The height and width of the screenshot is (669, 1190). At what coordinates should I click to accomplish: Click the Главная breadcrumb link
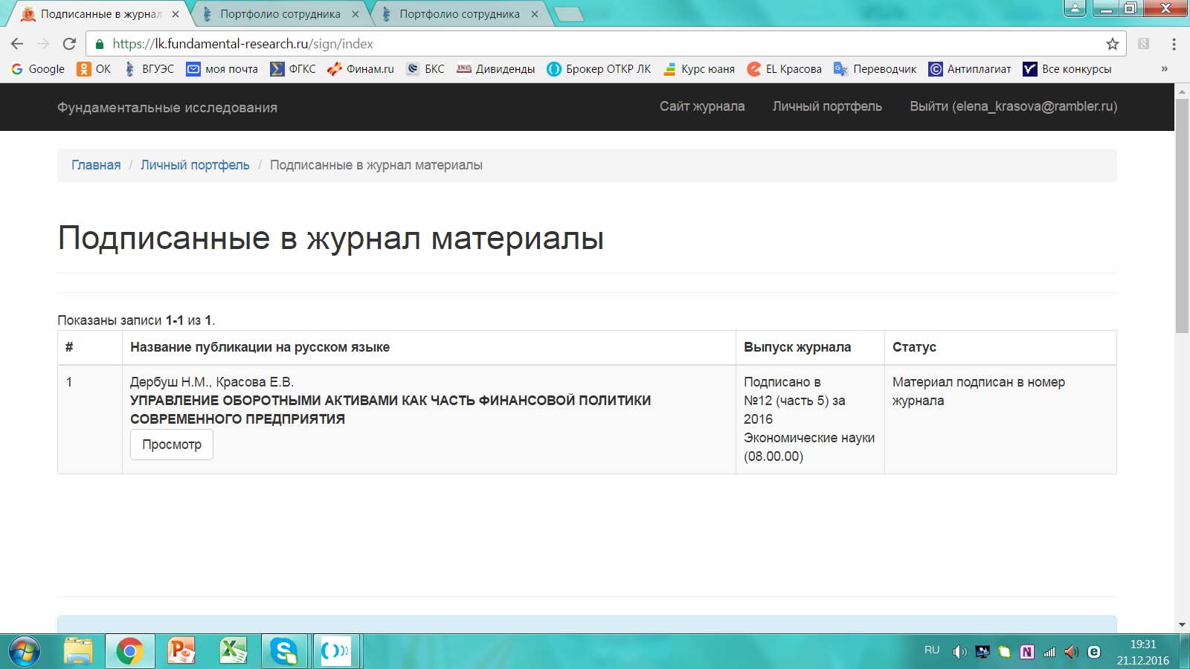(96, 165)
